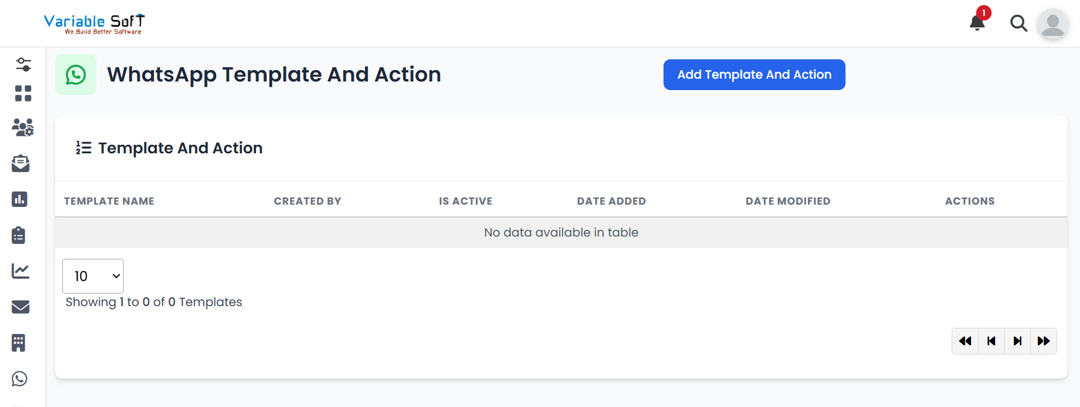Screen dimensions: 1080x407
Task: Click the closed envelope mail icon
Action: pos(21,307)
